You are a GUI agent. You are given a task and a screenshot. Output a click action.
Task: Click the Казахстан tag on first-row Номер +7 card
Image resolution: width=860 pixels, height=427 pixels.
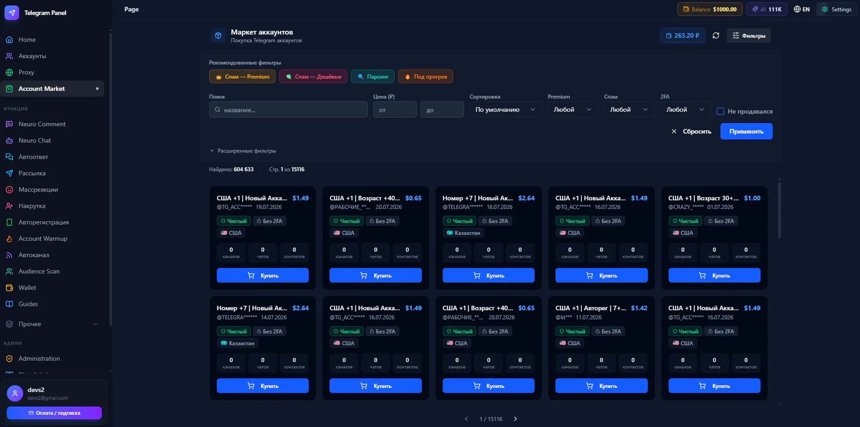(464, 233)
